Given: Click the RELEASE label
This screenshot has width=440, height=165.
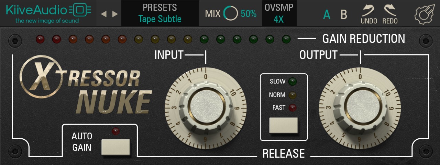Looking at the screenshot, I should coord(284,154).
